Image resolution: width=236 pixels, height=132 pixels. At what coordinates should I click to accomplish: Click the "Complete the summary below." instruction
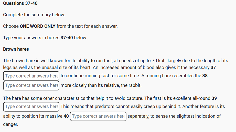coord(34,15)
